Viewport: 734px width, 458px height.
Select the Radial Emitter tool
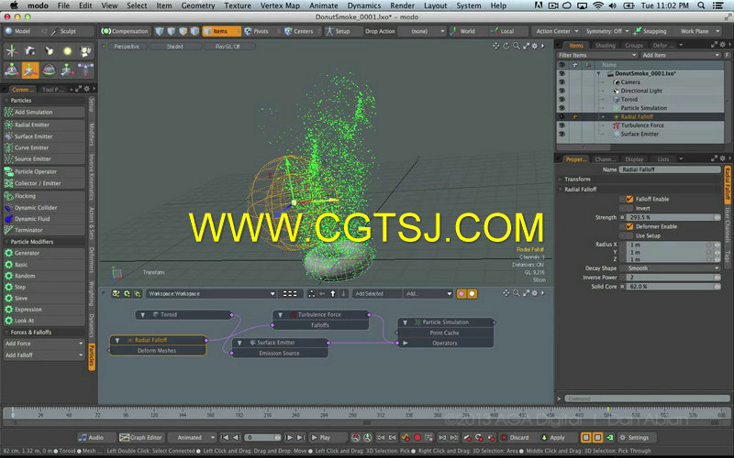coord(44,125)
